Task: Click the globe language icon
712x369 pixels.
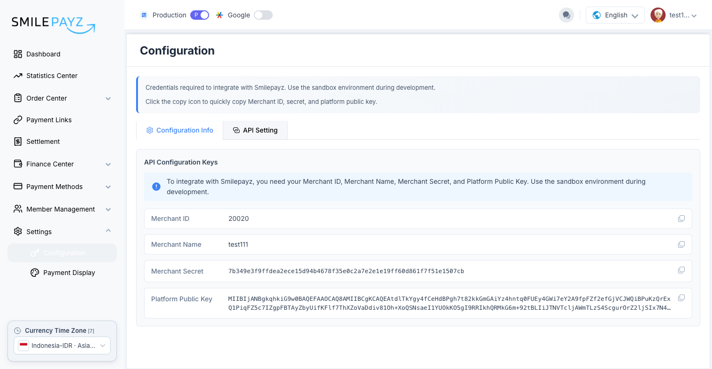Action: [597, 15]
